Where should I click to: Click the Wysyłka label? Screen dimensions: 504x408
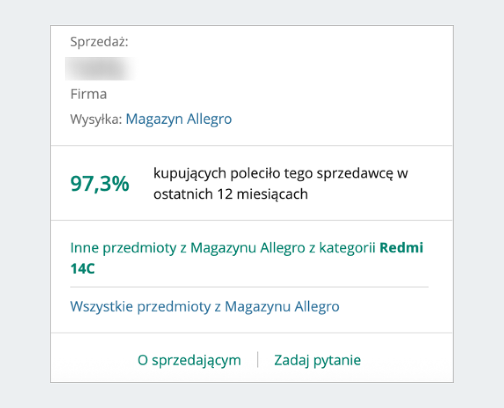point(95,119)
